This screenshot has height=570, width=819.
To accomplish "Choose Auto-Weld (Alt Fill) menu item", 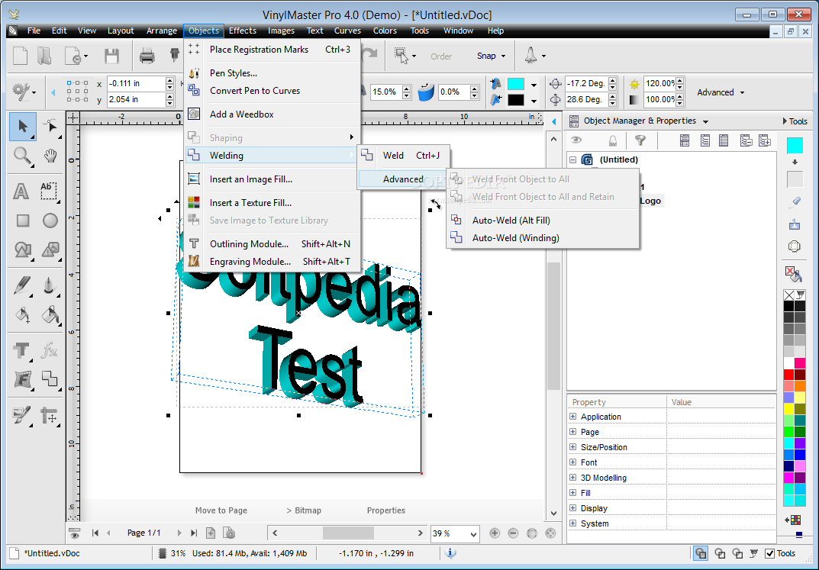I will [543, 221].
